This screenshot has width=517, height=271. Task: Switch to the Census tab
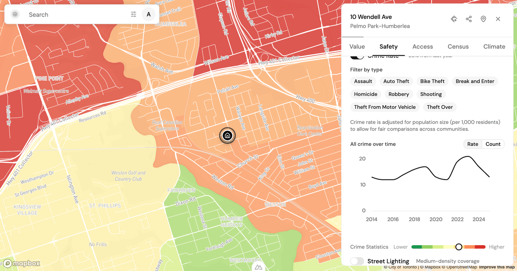click(458, 46)
